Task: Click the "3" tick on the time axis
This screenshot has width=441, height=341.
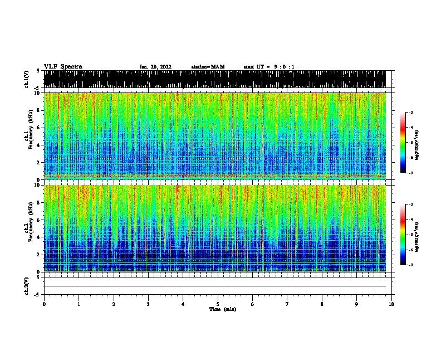Action: click(x=148, y=304)
